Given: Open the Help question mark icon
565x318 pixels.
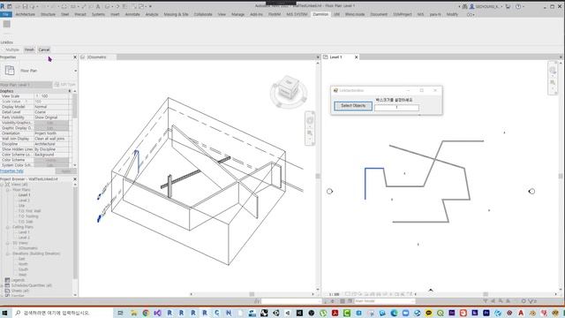Looking at the screenshot, I should 518,6.
